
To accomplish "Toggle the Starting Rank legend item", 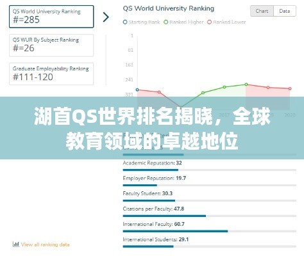I will coord(142,22).
